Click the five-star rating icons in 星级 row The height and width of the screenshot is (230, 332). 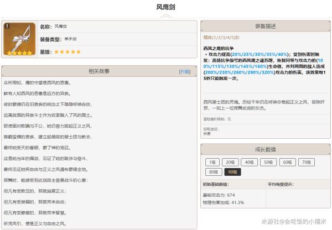coord(67,51)
